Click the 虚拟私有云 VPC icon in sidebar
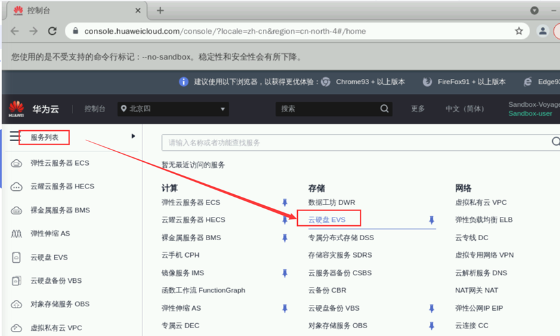This screenshot has width=560, height=336. pyautogui.click(x=16, y=328)
